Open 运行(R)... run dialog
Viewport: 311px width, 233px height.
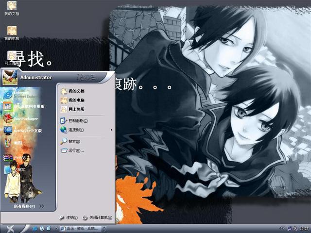(72, 150)
